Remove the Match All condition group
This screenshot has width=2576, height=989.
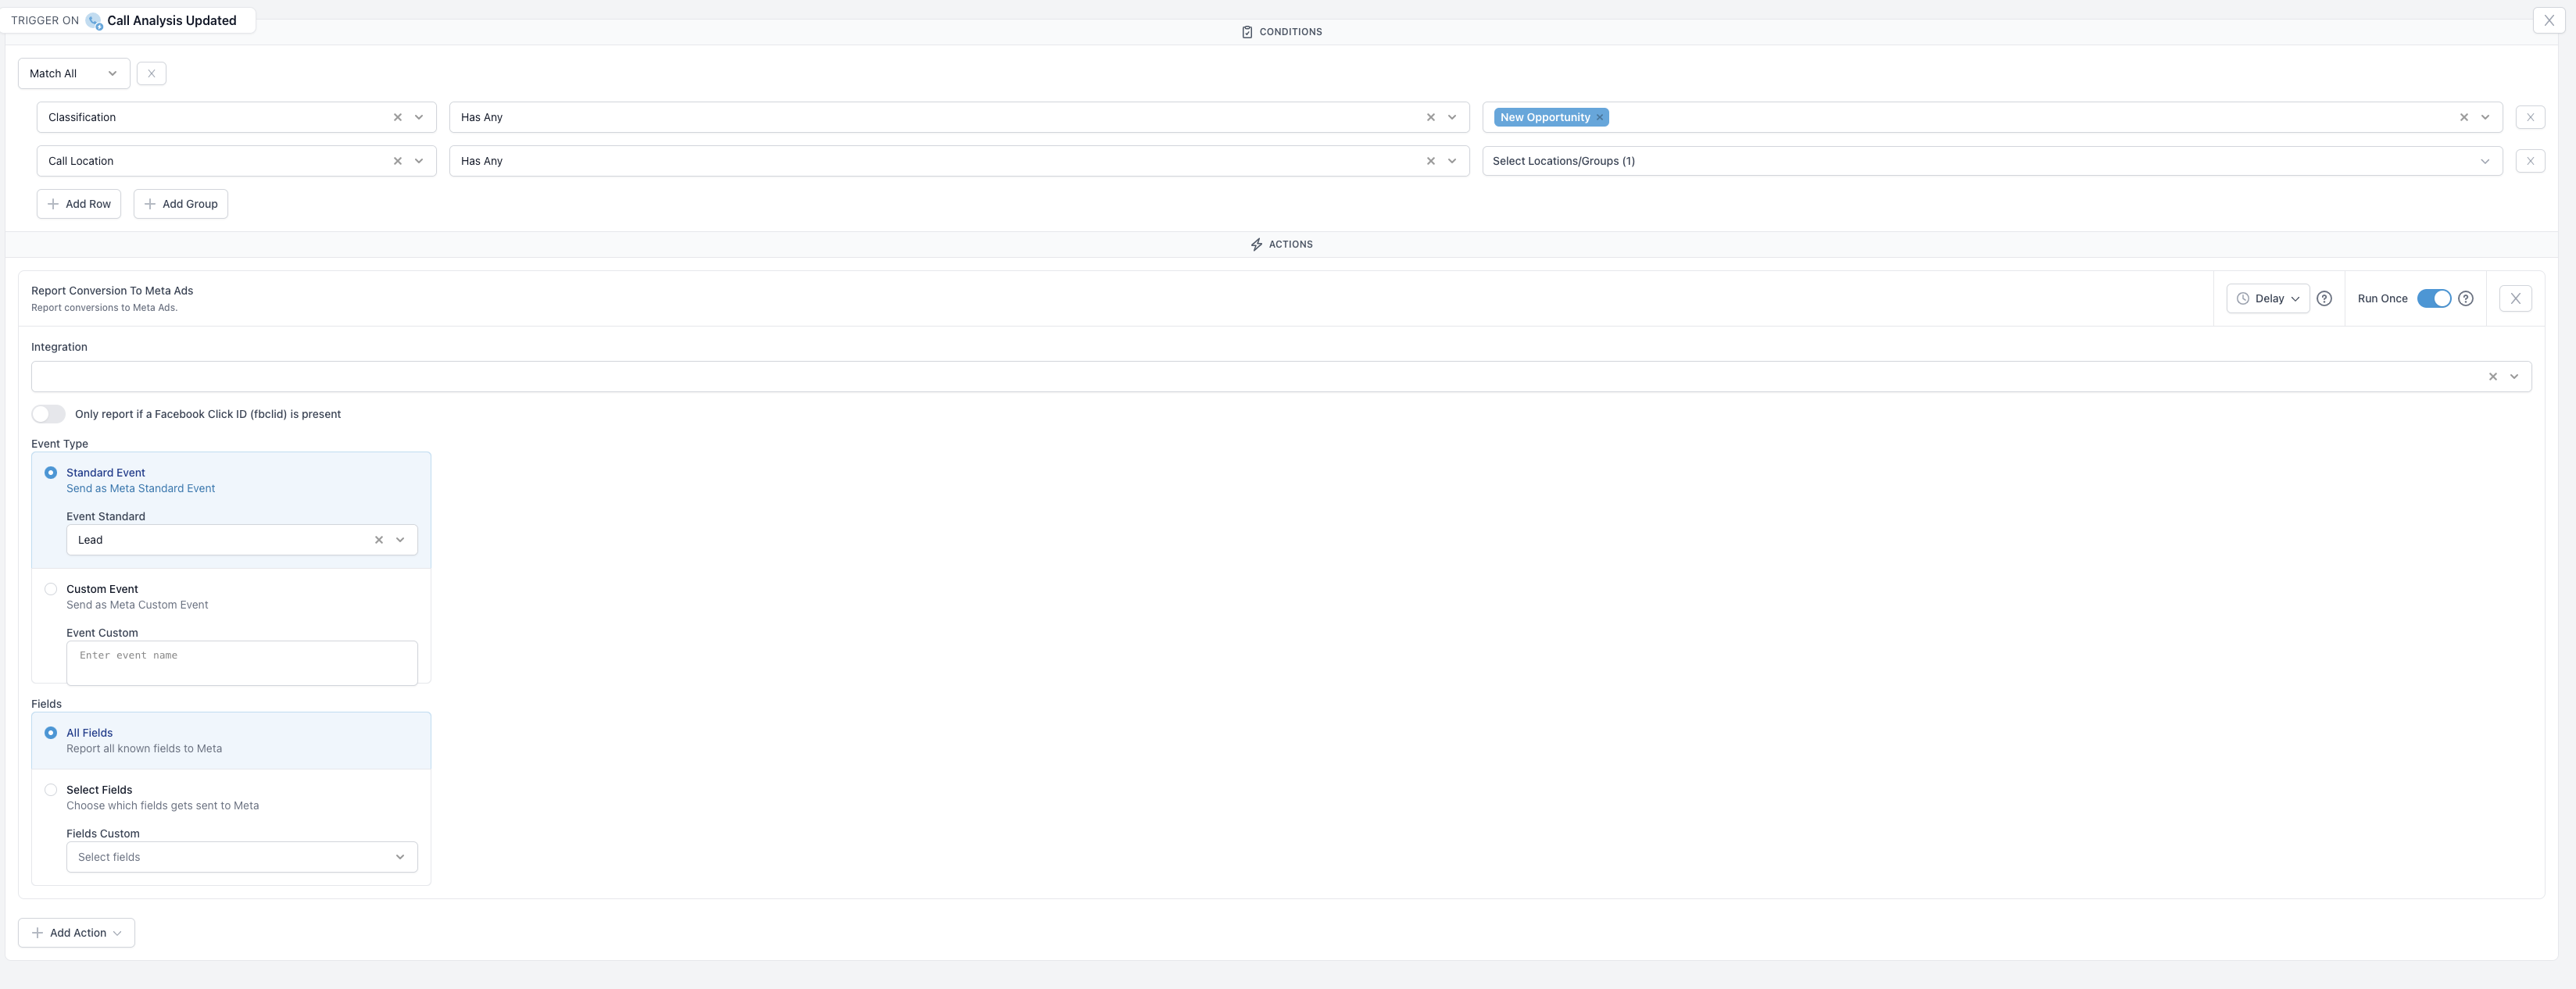point(151,73)
